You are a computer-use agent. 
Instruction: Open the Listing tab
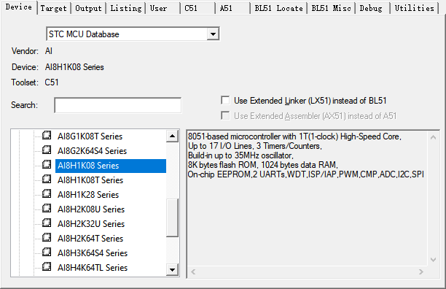click(x=126, y=8)
